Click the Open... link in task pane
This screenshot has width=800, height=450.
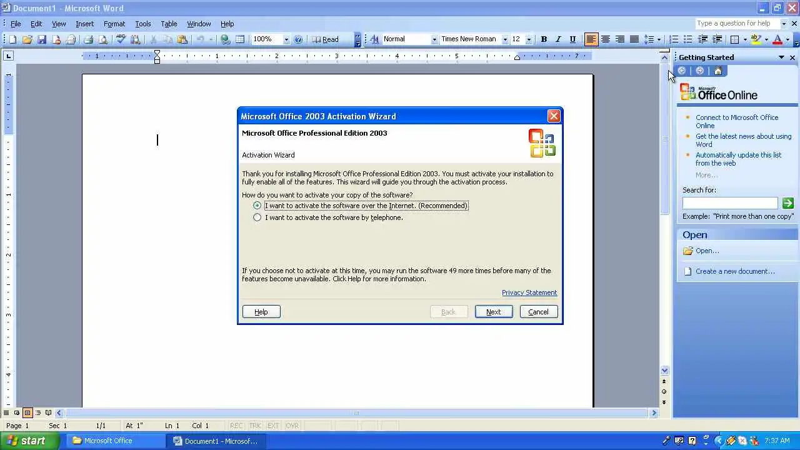pos(707,251)
